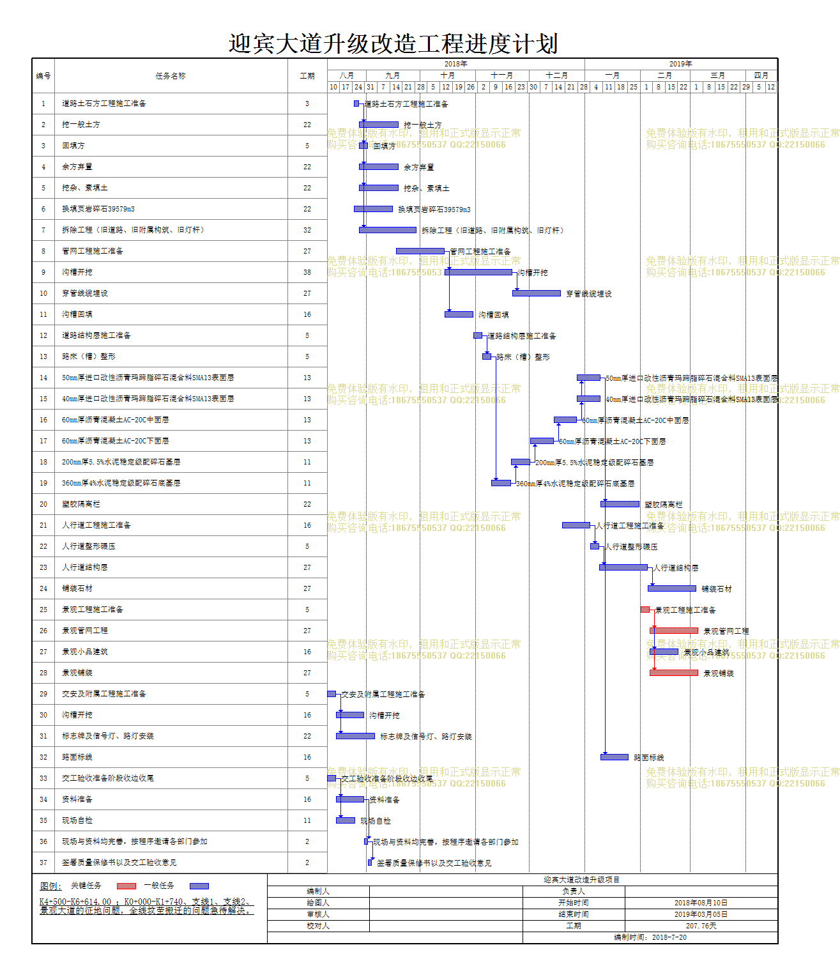The width and height of the screenshot is (840, 975).
Task: Select 回填方 in the task name column
Action: tap(73, 146)
